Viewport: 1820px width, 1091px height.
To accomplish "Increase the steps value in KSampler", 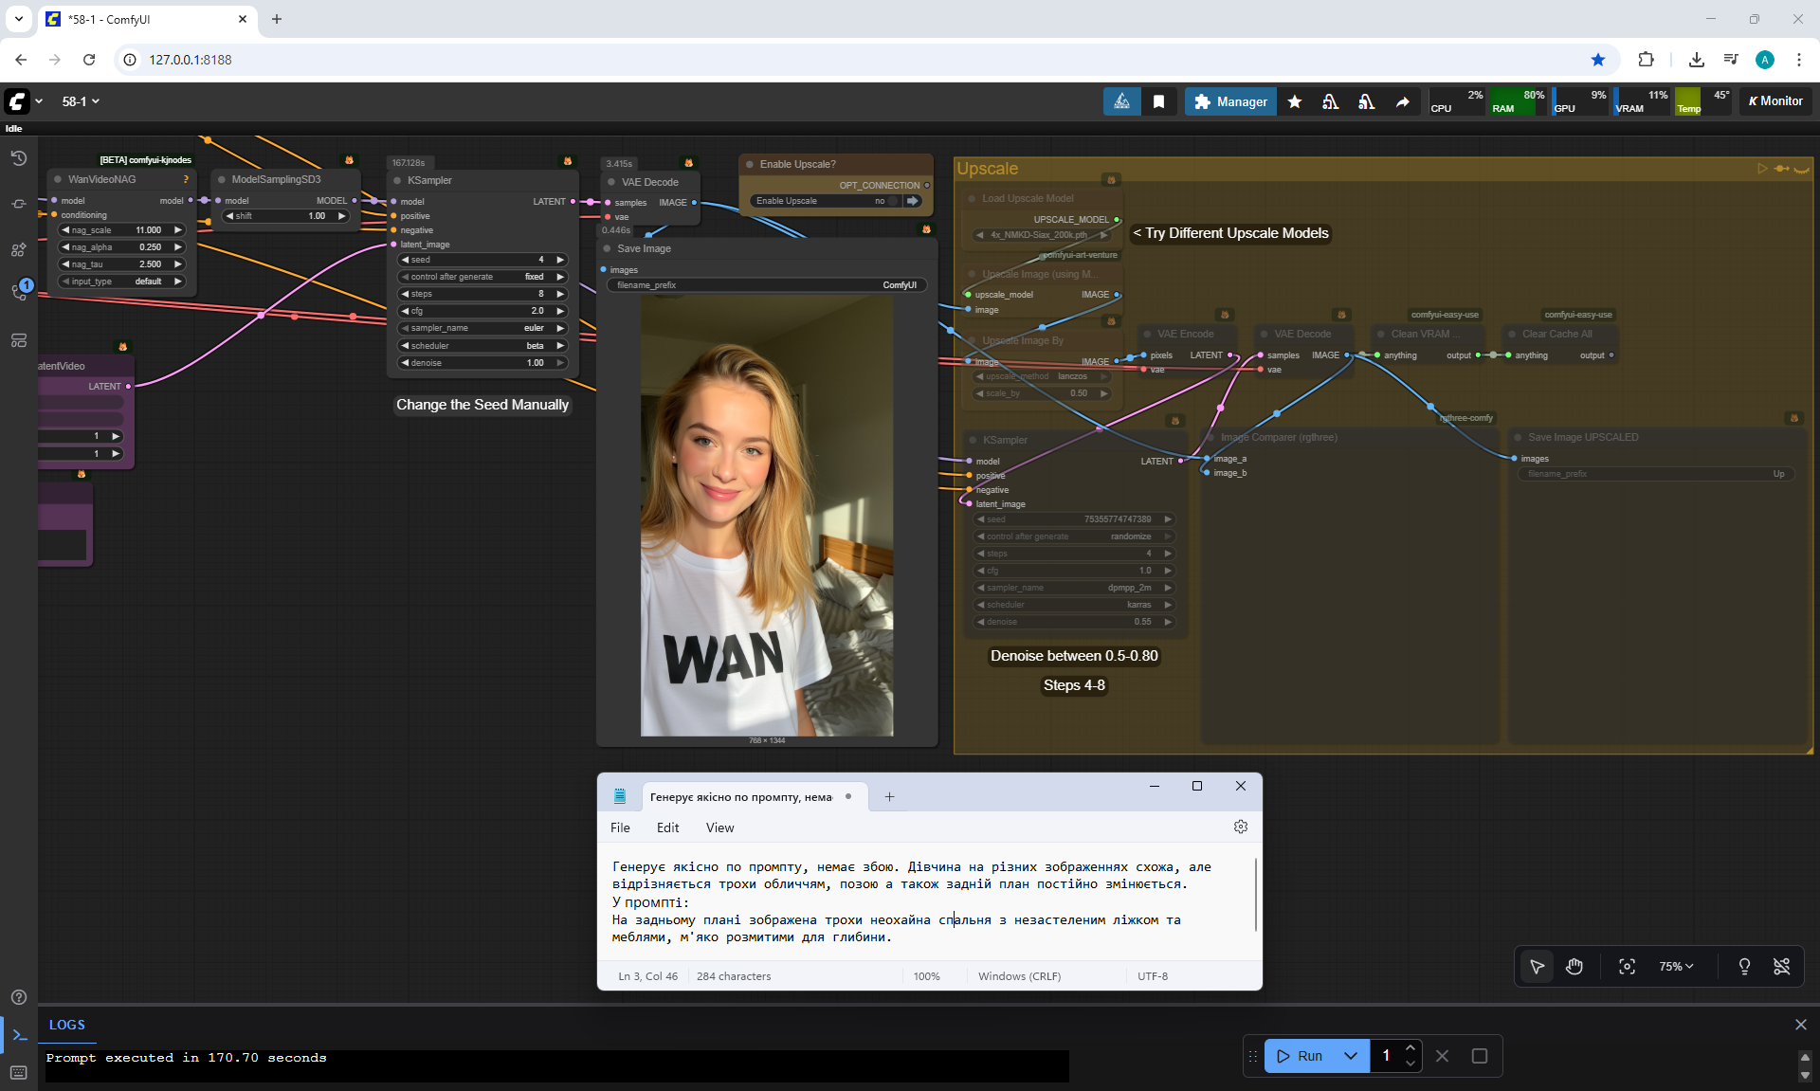I will 560,294.
